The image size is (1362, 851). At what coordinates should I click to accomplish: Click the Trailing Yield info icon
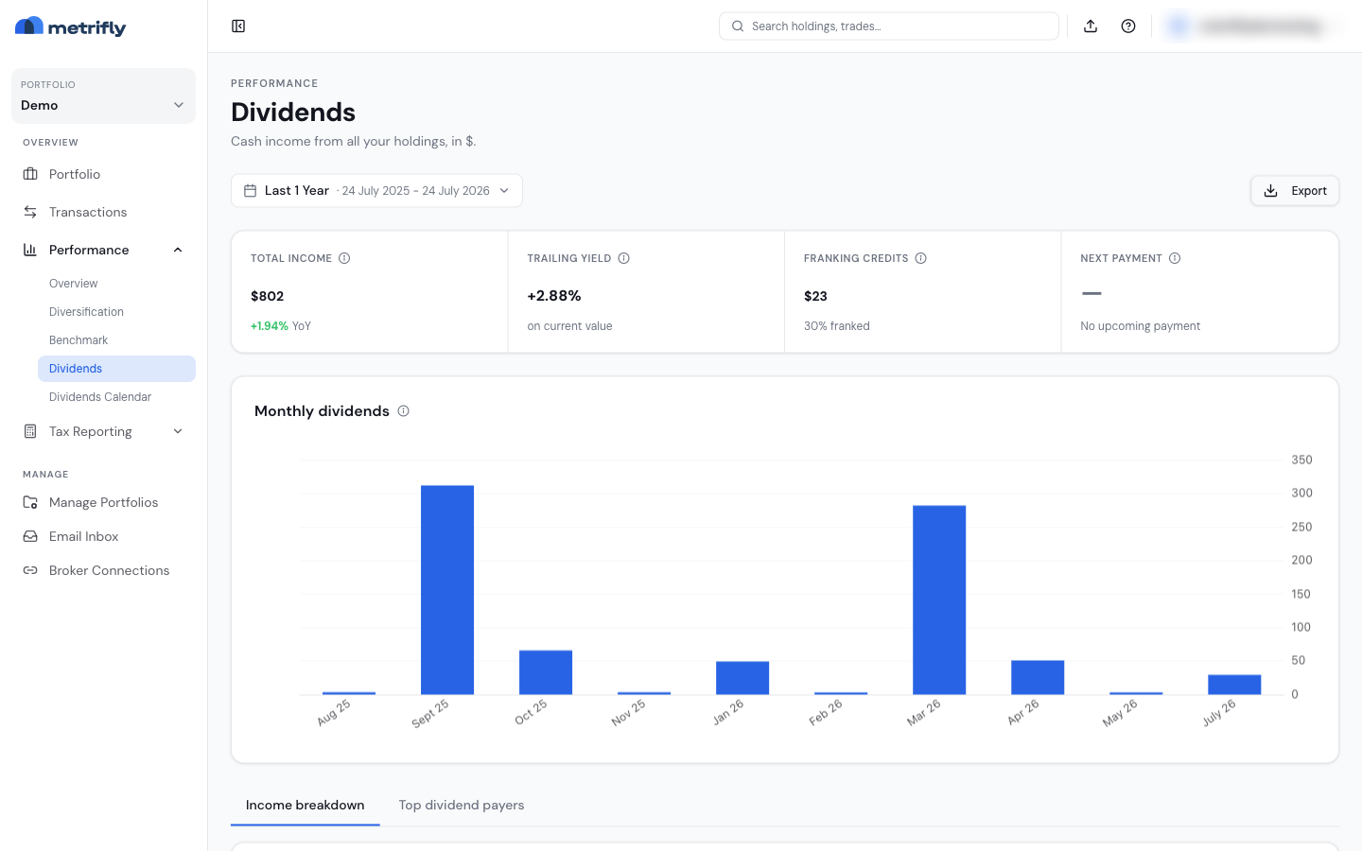click(624, 258)
